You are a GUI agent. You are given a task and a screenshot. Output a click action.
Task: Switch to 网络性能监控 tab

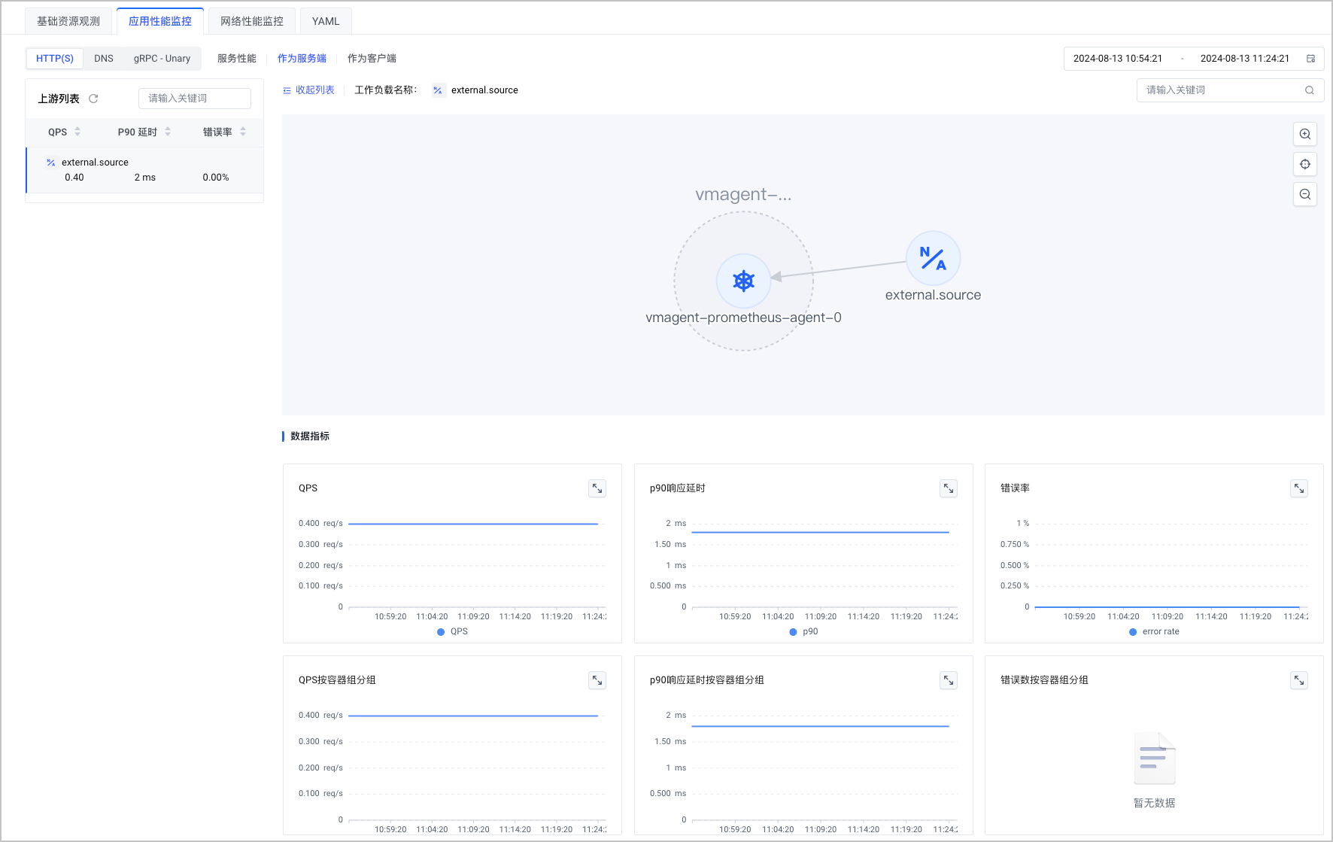click(252, 21)
